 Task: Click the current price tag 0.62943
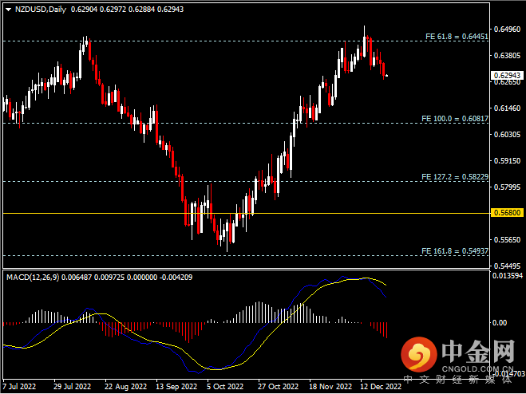click(x=507, y=76)
